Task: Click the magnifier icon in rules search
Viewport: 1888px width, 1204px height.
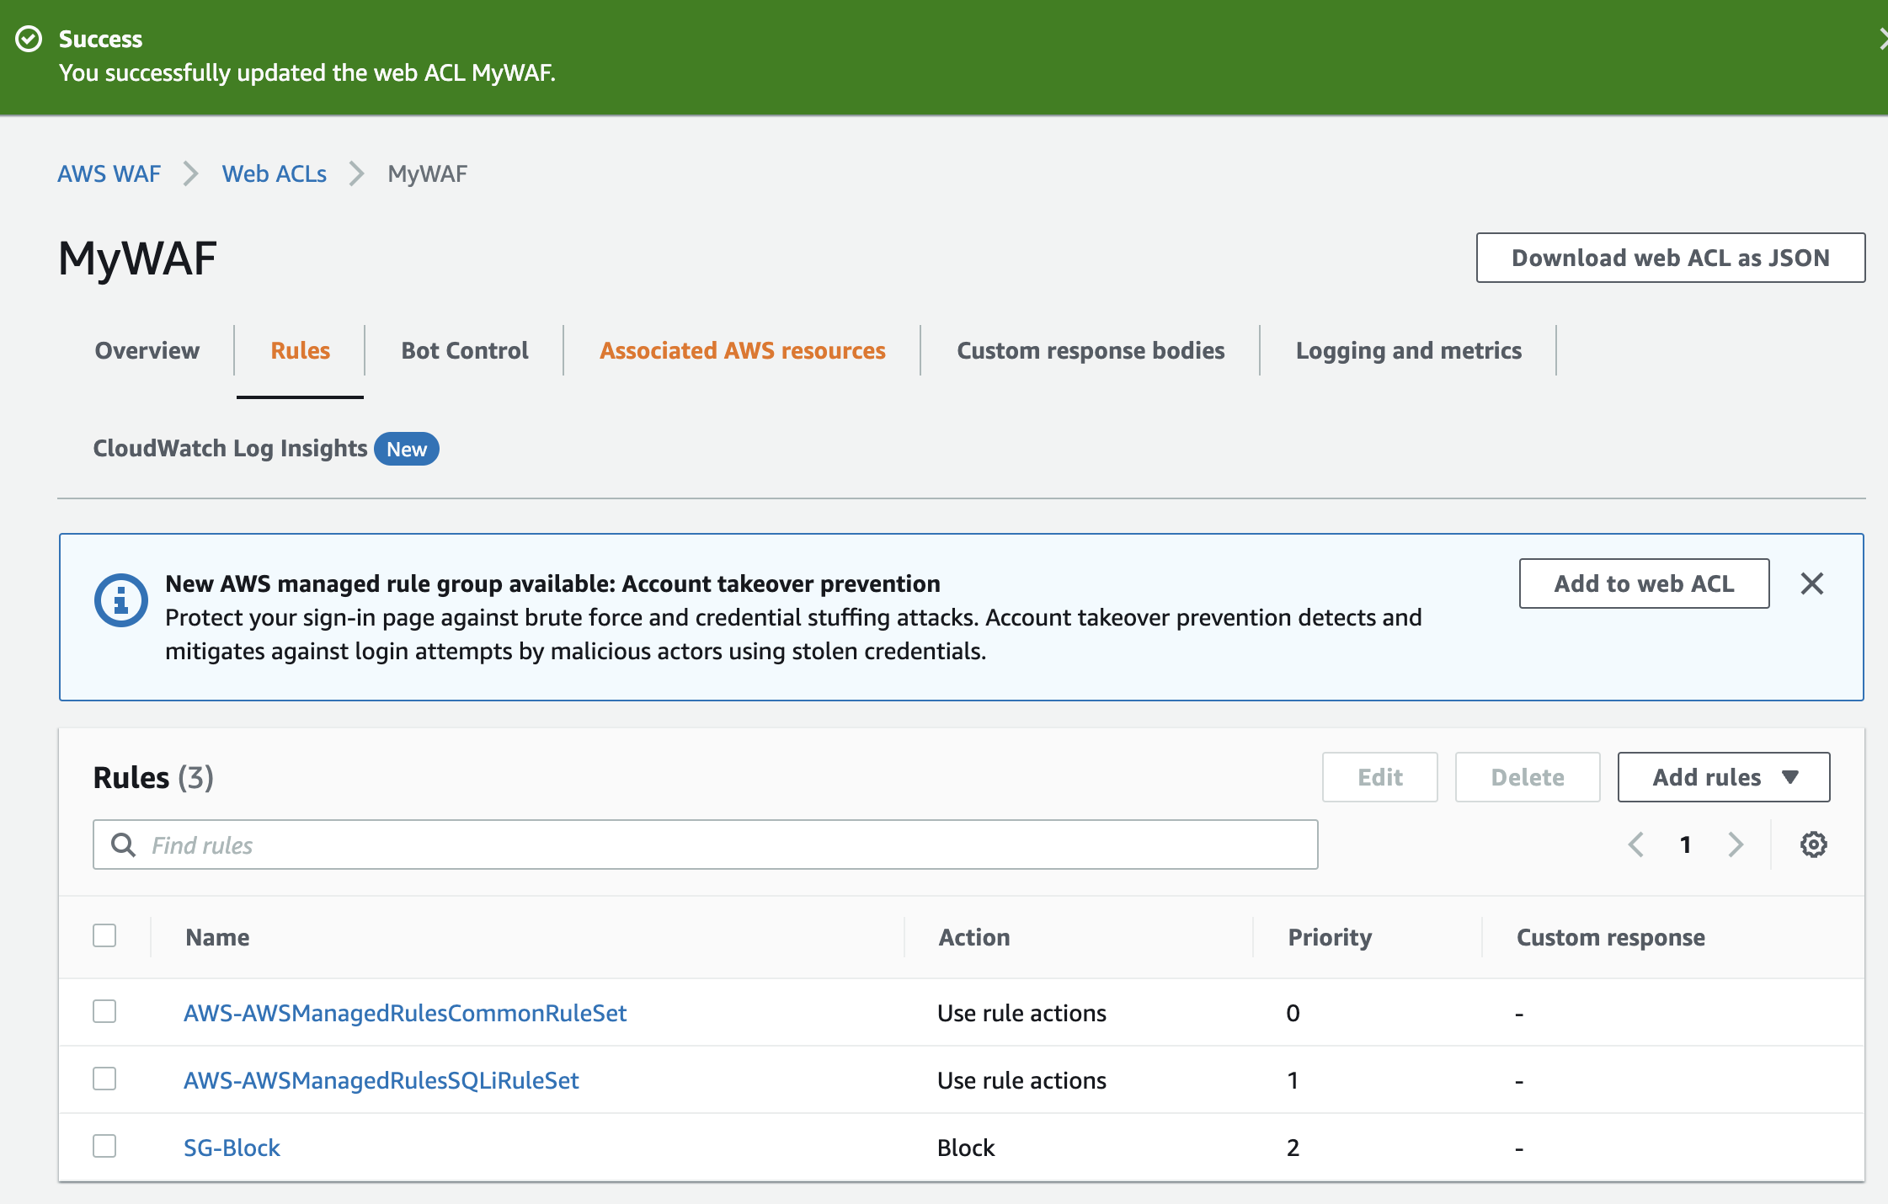Action: pos(124,844)
